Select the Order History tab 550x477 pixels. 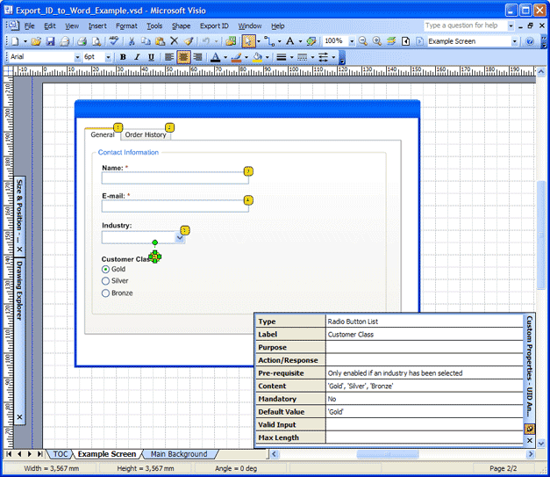click(x=146, y=135)
